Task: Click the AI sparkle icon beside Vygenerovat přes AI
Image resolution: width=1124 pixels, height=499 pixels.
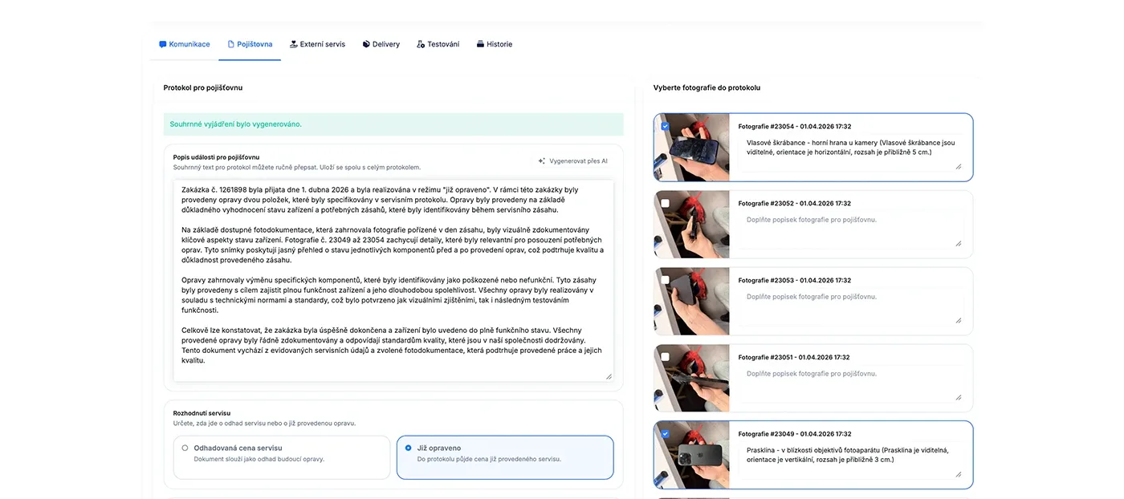Action: (544, 160)
